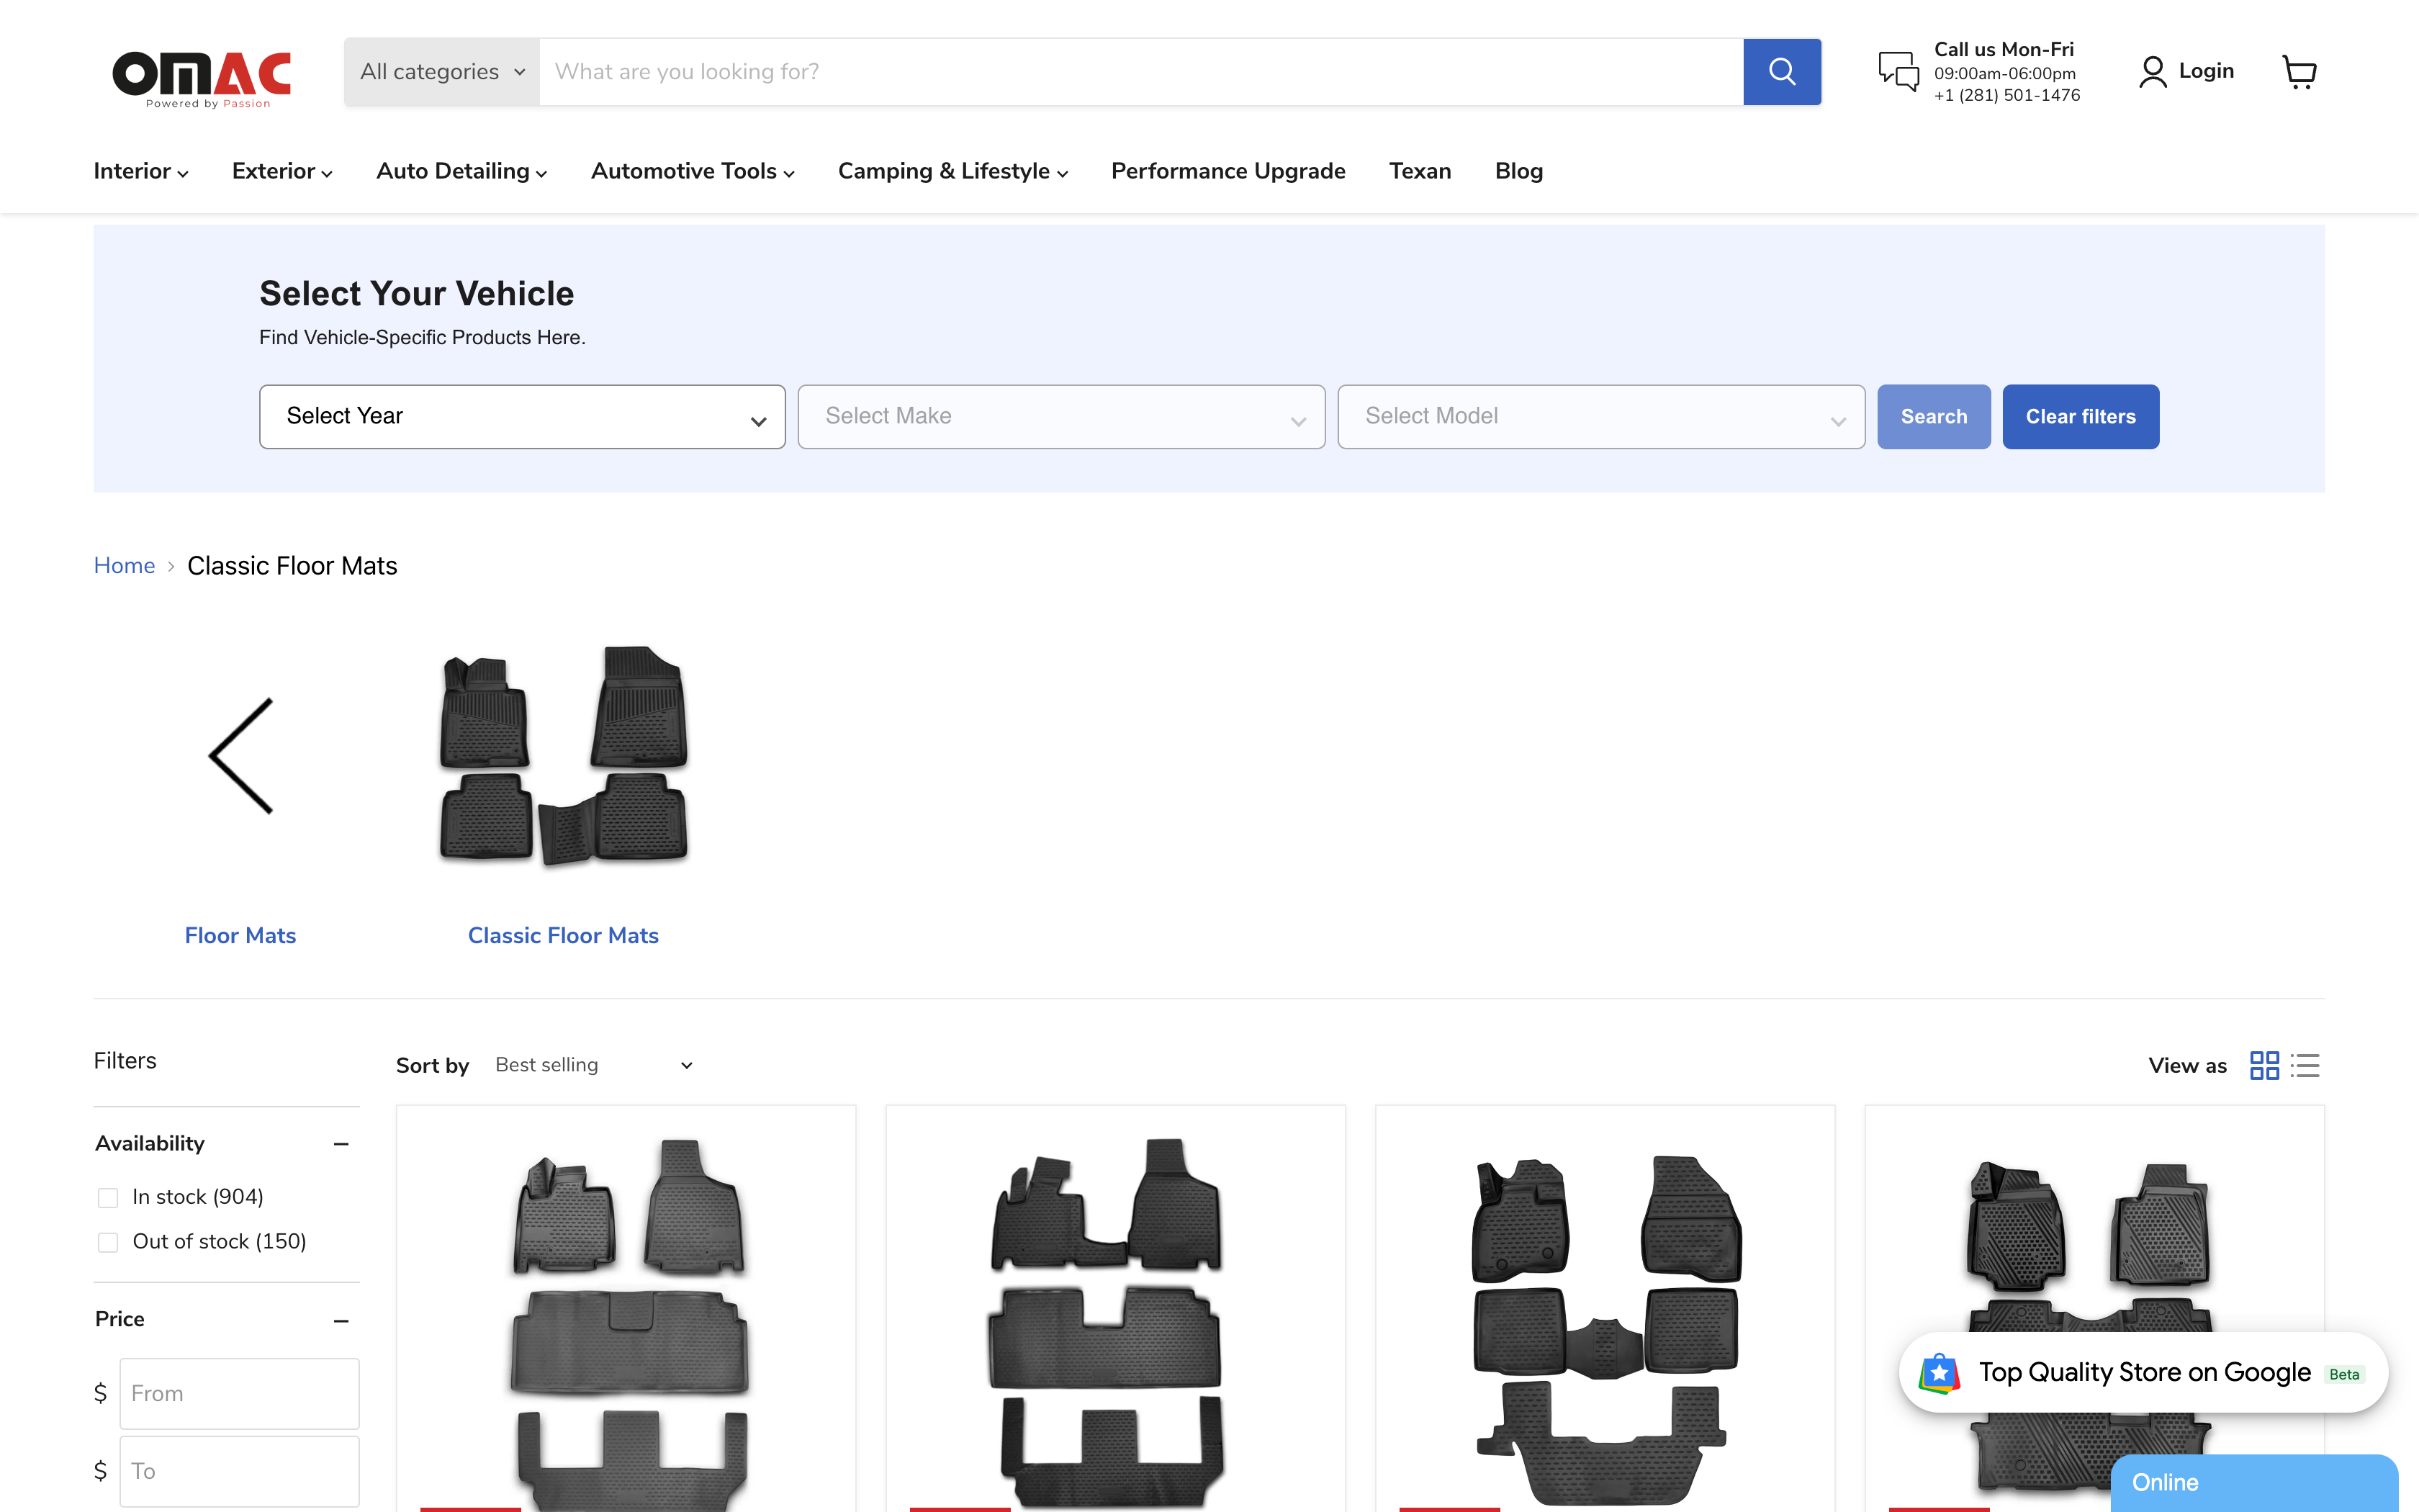Screen dimensions: 2419x1512
Task: Check the In stock filter
Action: point(108,1197)
